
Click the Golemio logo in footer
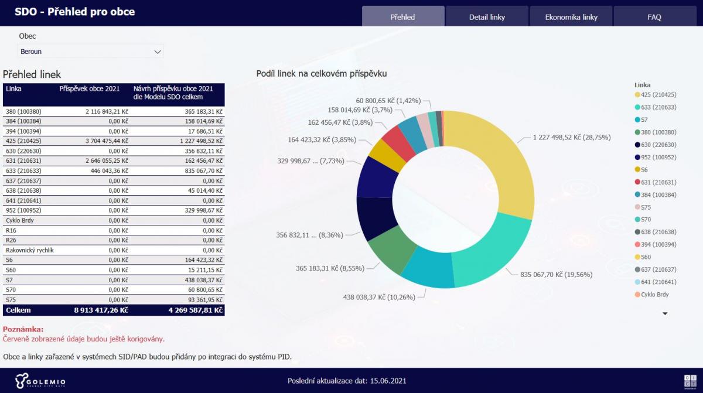pos(40,381)
